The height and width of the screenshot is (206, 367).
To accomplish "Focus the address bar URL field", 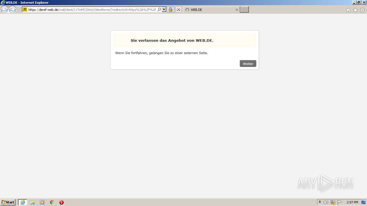I will [92, 9].
